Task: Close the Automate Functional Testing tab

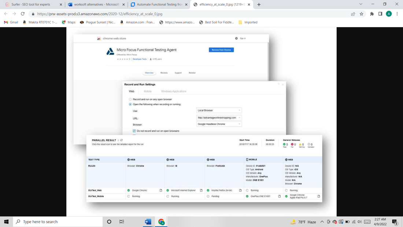Action: point(186,4)
